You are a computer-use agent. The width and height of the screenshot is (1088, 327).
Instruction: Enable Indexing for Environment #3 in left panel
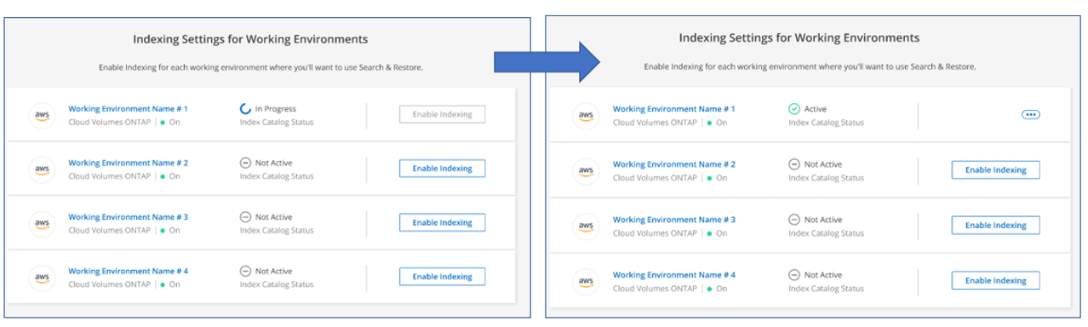pyautogui.click(x=442, y=222)
